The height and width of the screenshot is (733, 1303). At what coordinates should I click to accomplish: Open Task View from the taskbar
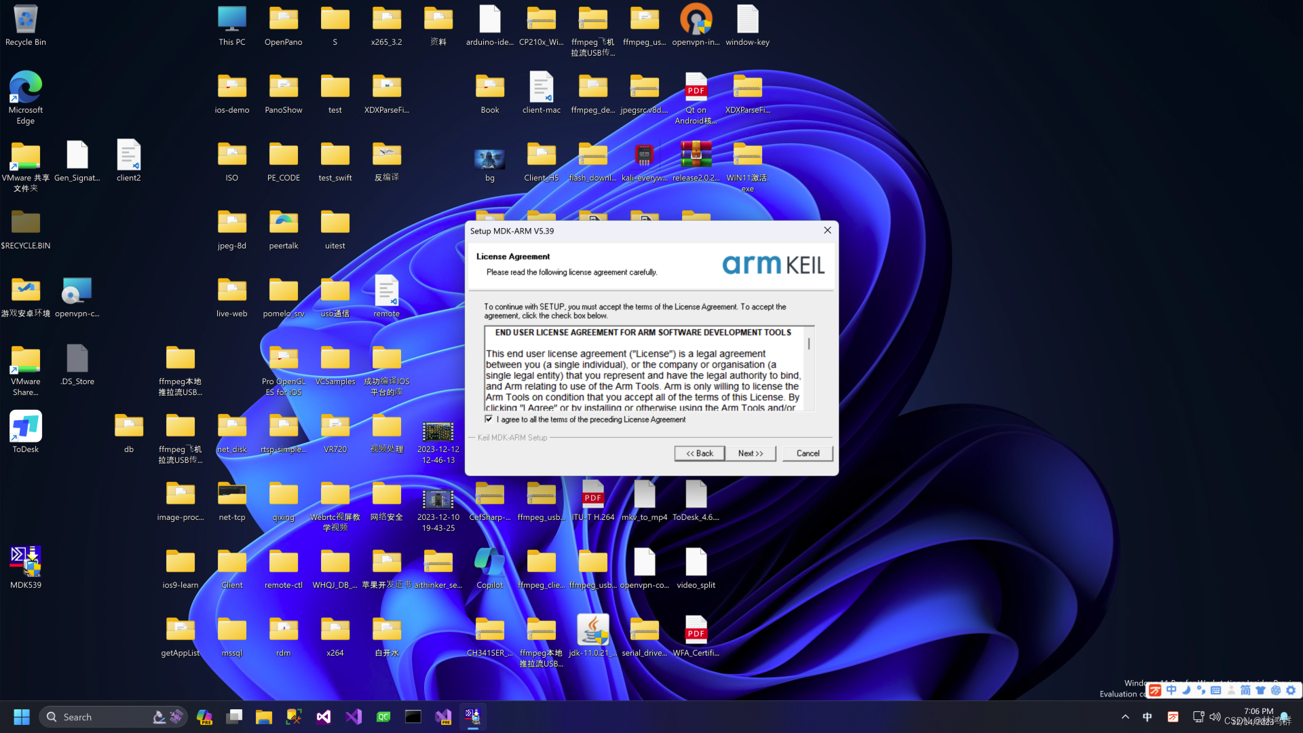(x=234, y=717)
